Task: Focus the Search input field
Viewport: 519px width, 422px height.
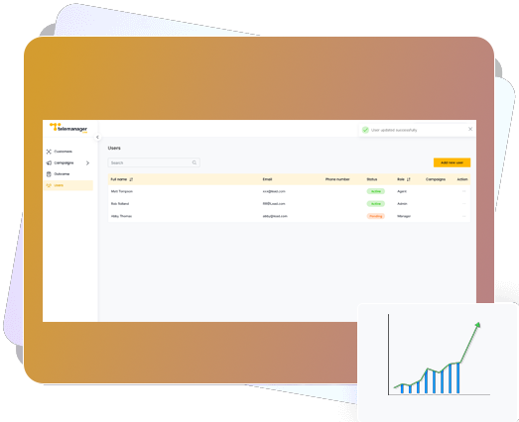Action: click(154, 162)
